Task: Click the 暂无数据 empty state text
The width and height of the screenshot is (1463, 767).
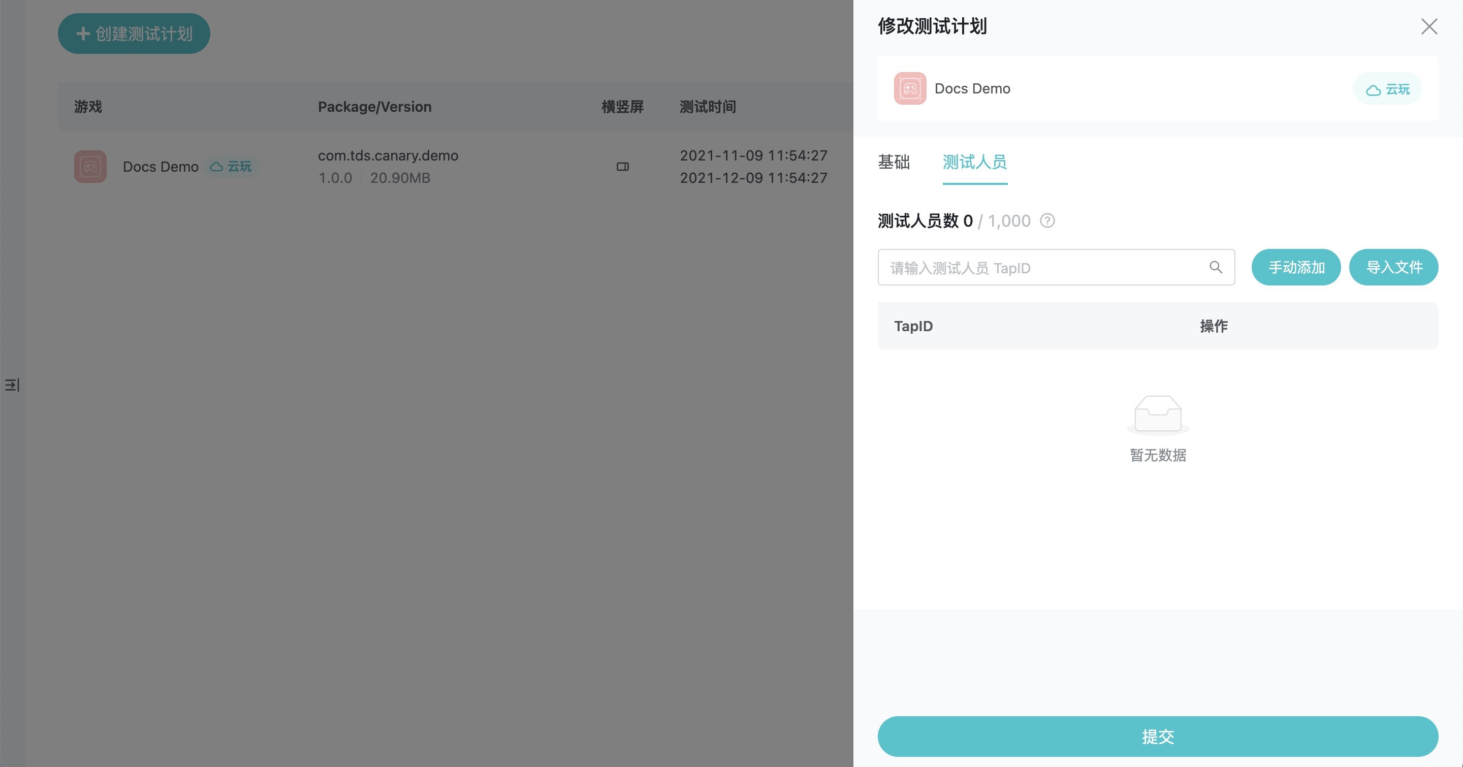Action: tap(1158, 455)
